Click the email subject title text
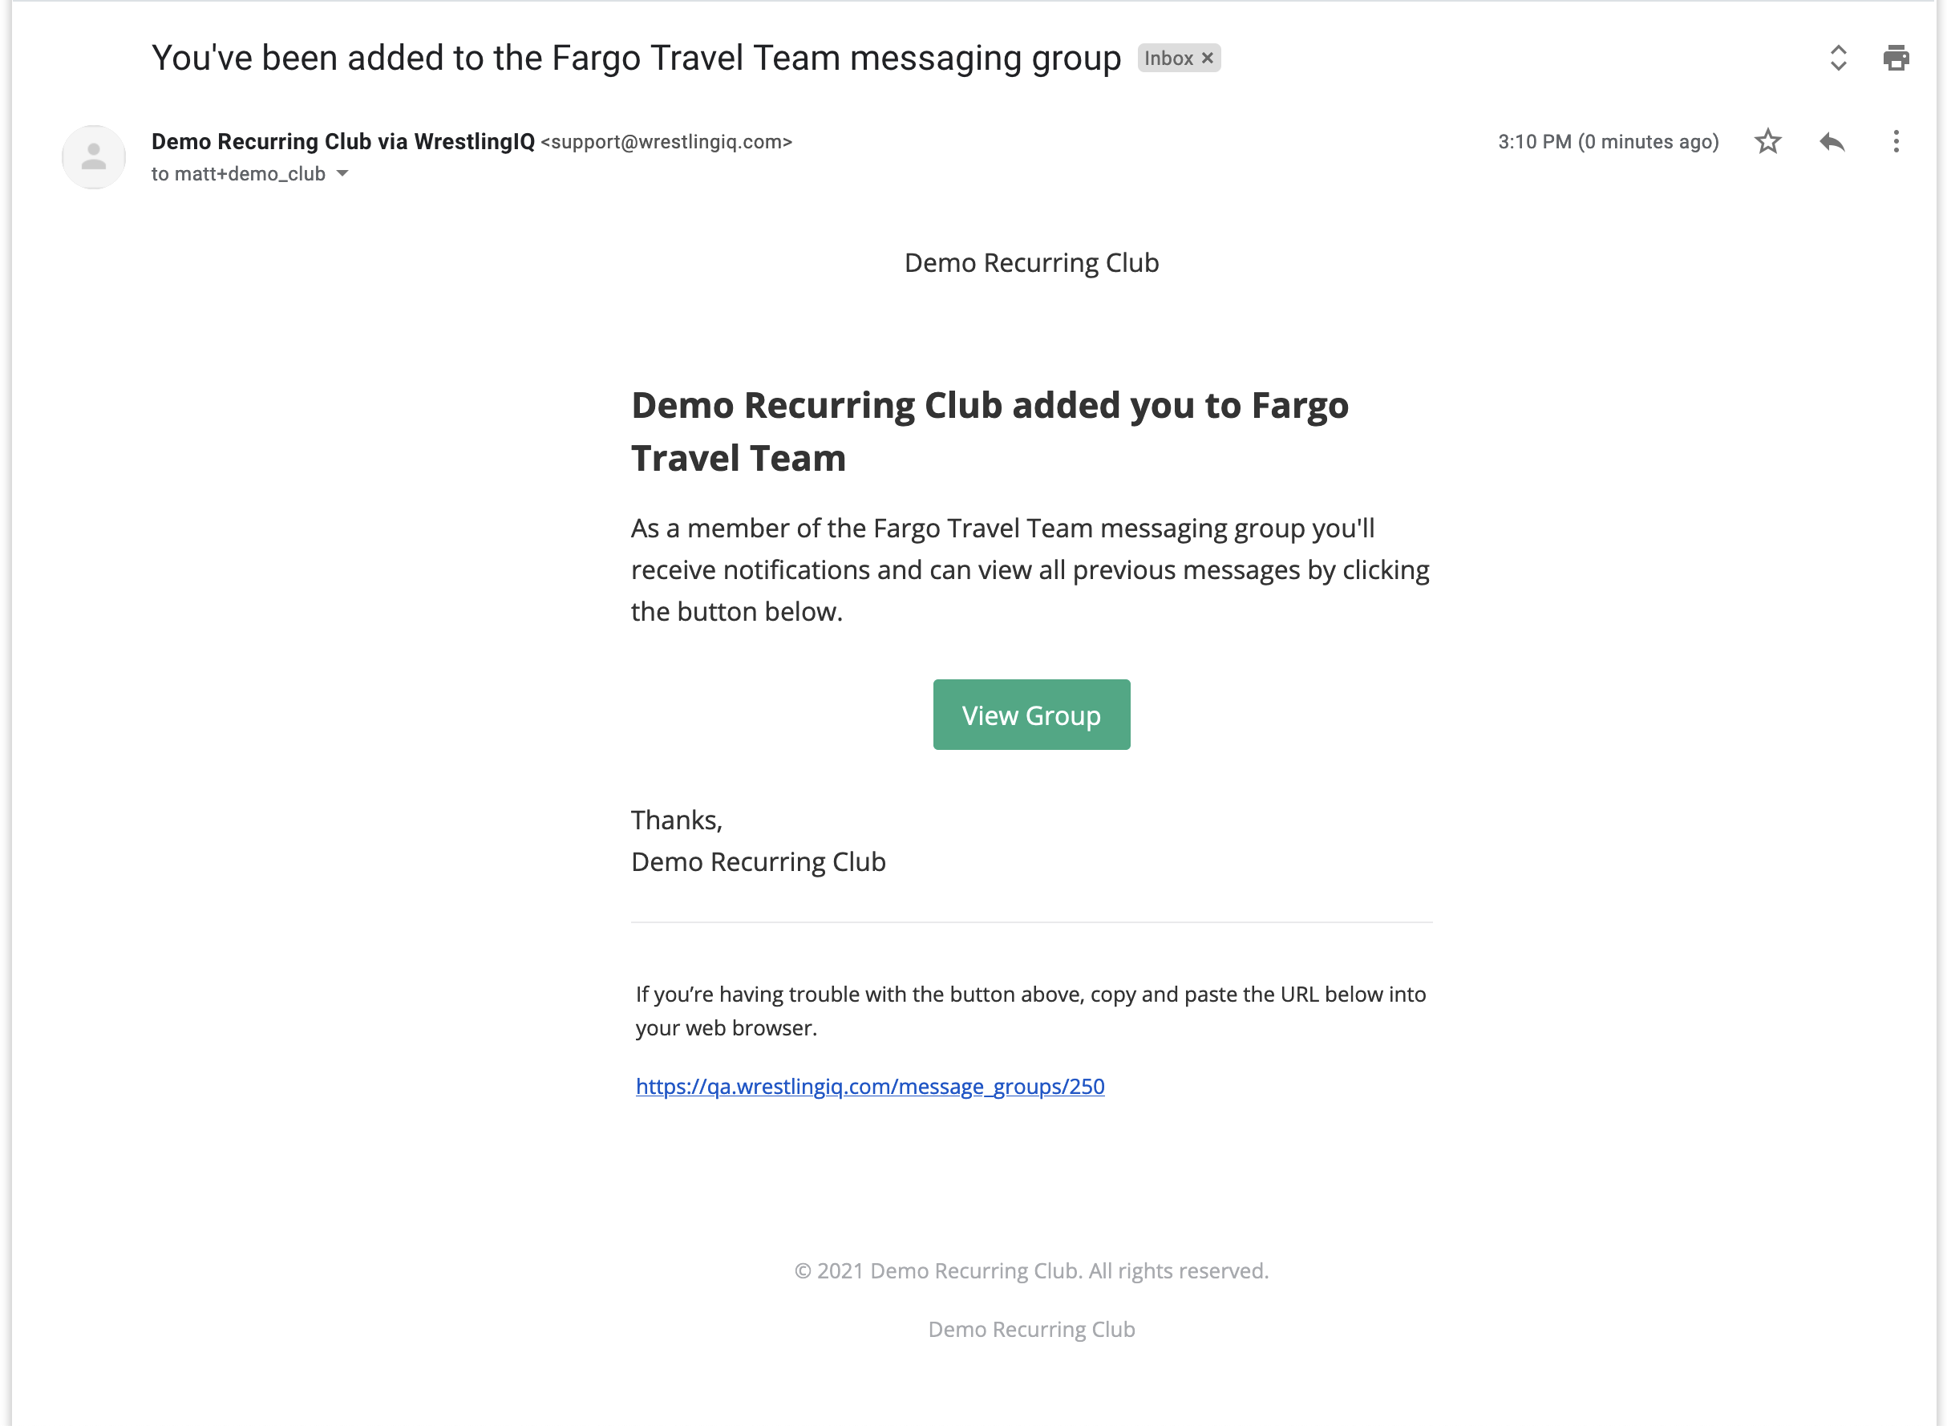The width and height of the screenshot is (1947, 1426). tap(635, 58)
